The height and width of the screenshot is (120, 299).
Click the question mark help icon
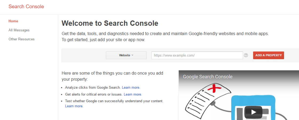coord(246,55)
